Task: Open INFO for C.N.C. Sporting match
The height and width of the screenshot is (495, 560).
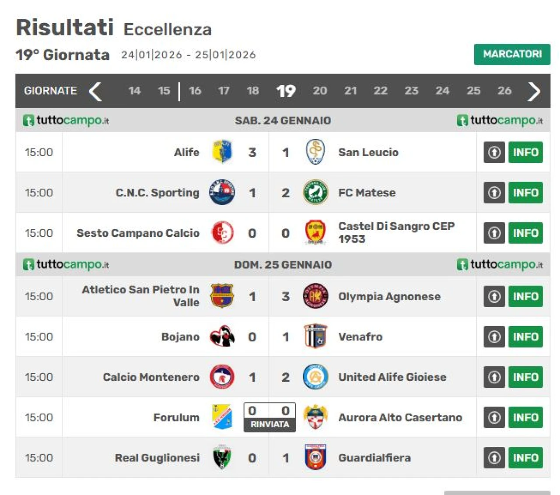Action: point(525,193)
